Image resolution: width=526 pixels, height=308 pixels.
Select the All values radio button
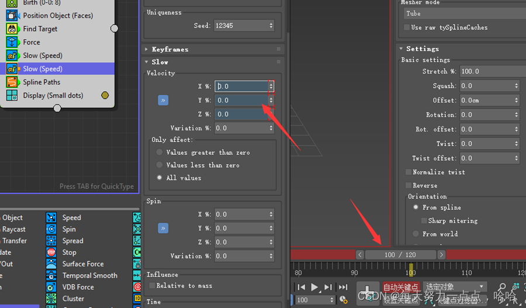160,178
